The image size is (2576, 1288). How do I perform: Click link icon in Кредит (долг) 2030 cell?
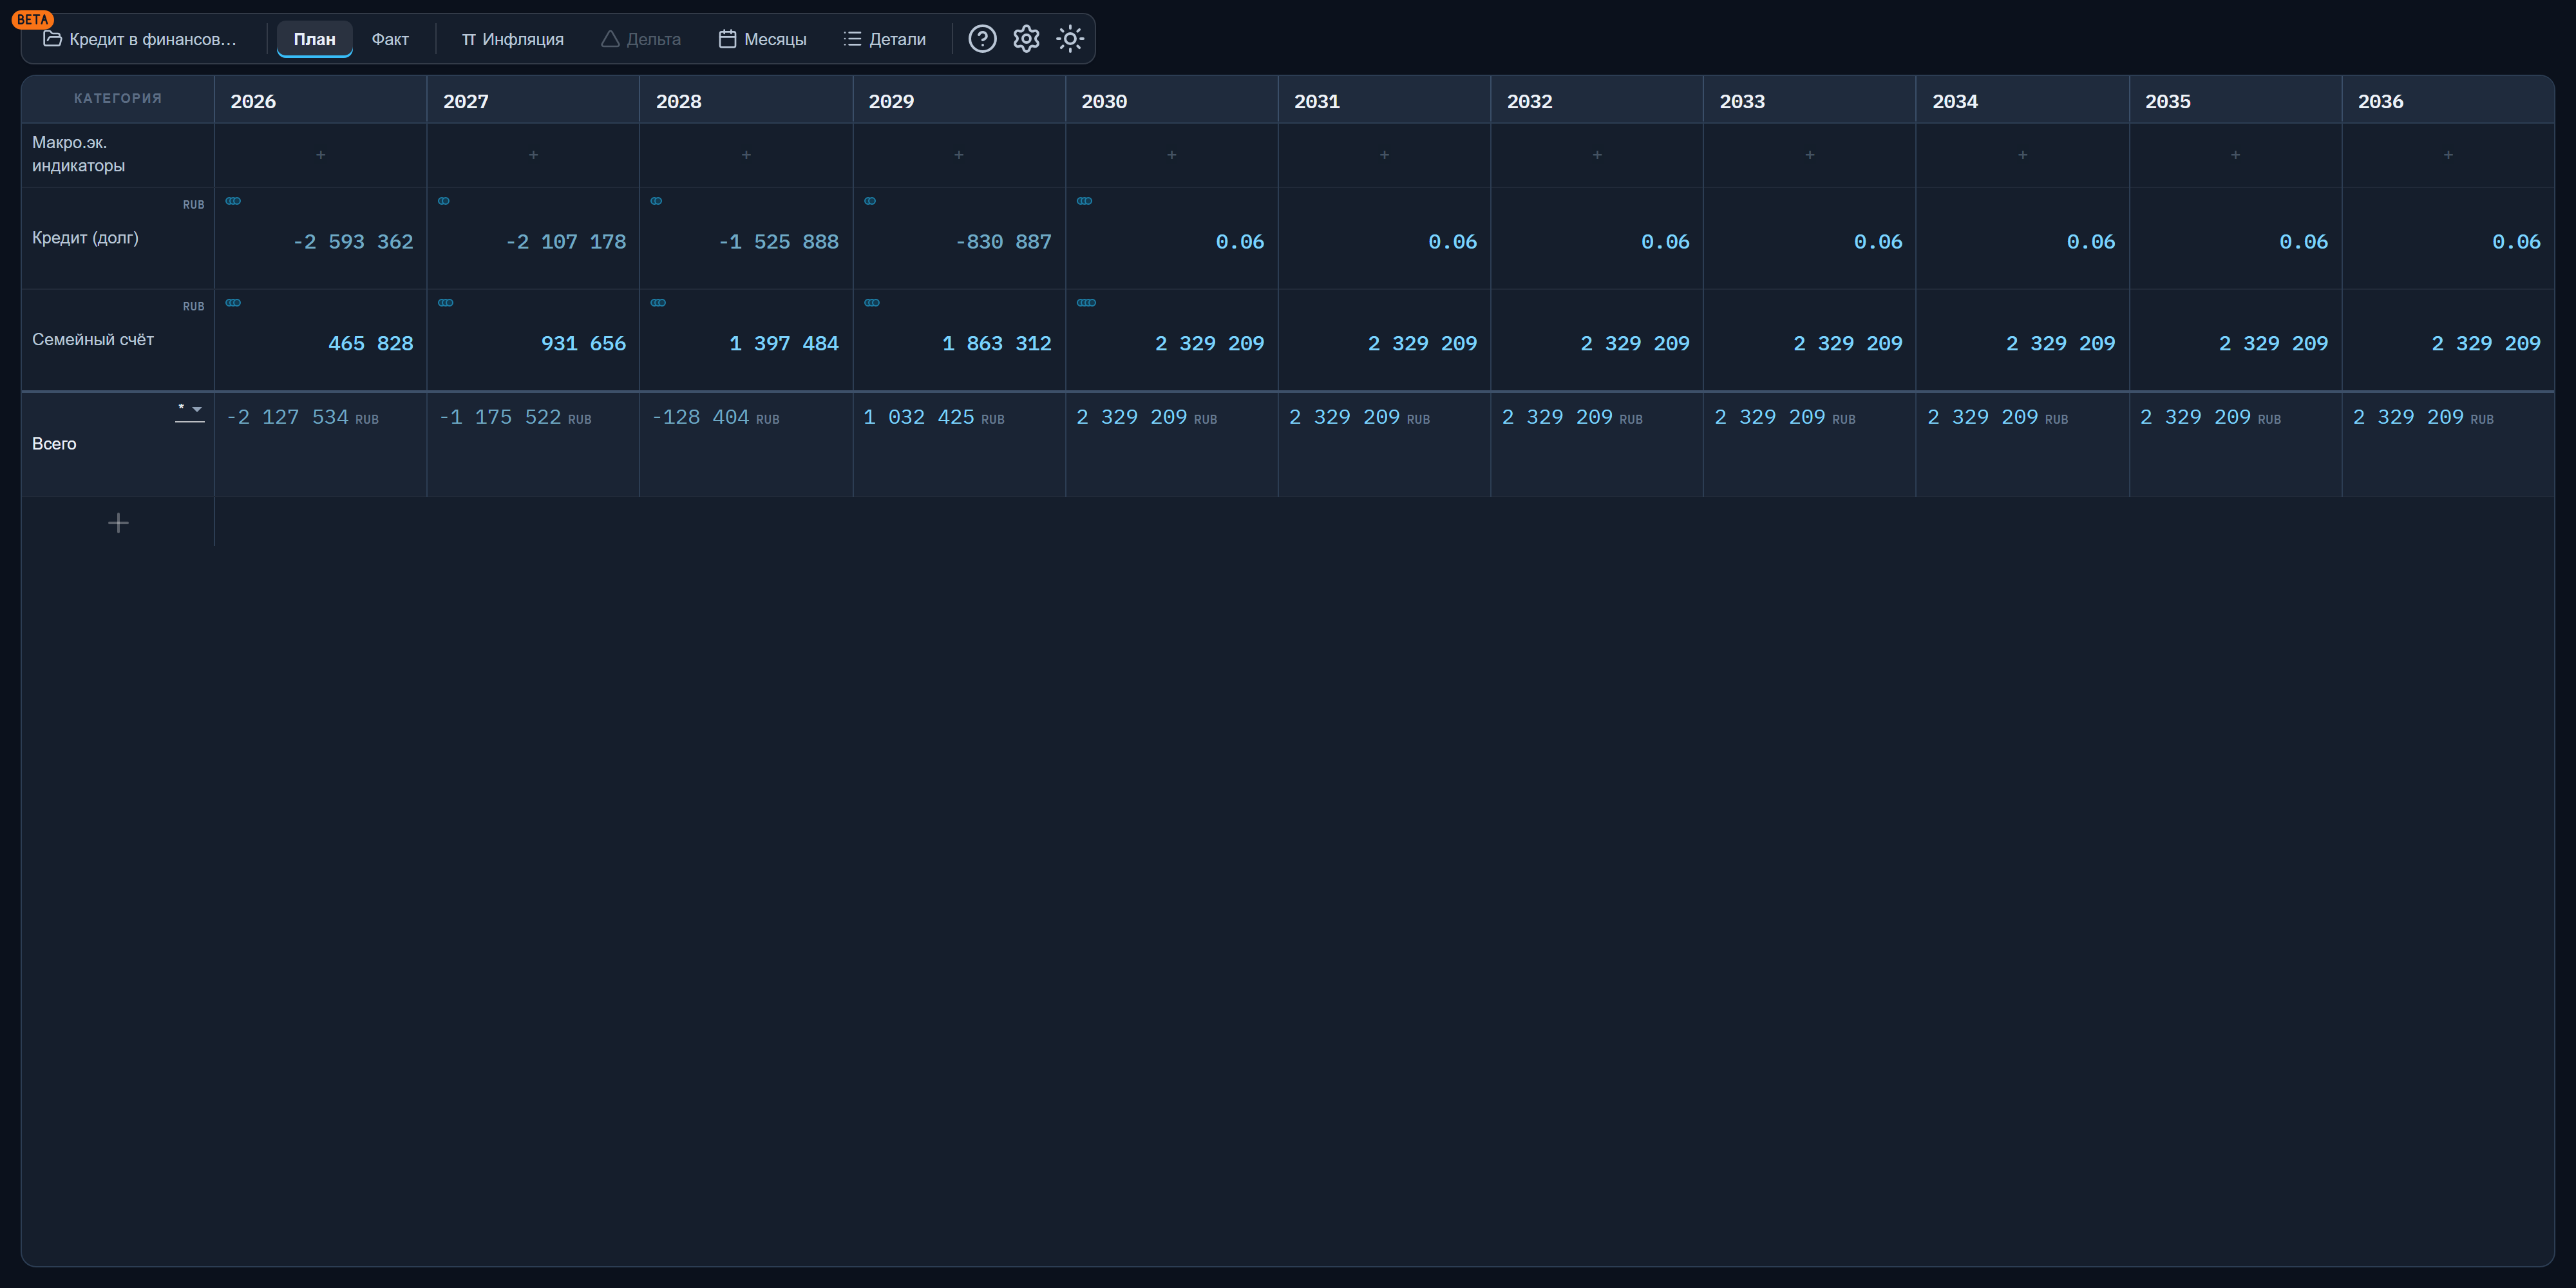[1084, 201]
